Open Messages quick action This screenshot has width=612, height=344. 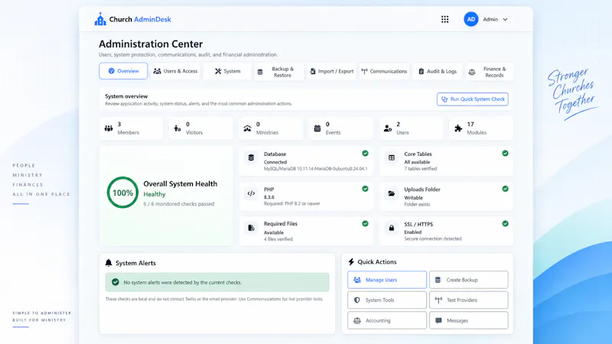coord(469,320)
